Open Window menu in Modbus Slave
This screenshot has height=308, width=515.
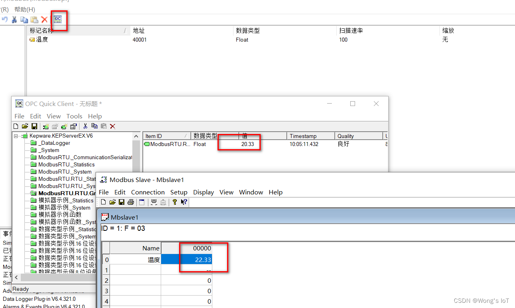(251, 192)
